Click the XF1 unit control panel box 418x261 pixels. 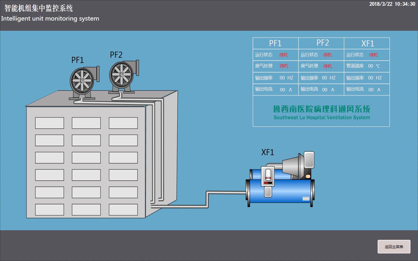tap(268, 176)
